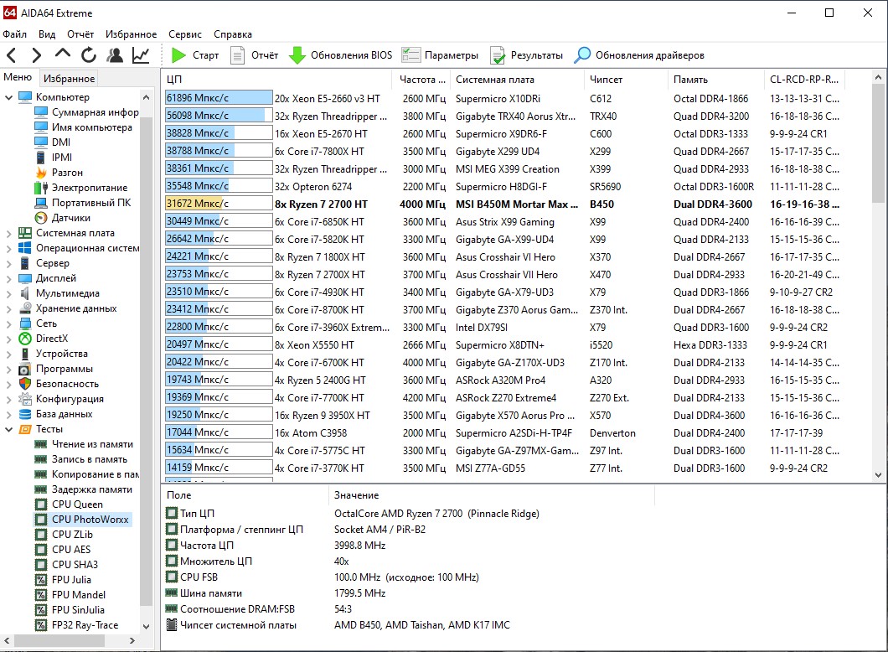Image resolution: width=888 pixels, height=652 pixels.
Task: Click the Сеть network icon
Action: point(25,323)
